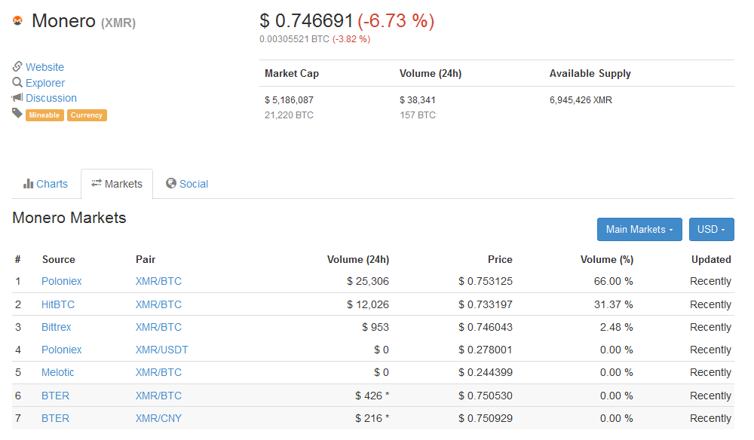Image resolution: width=754 pixels, height=440 pixels.
Task: Click the megaphone icon beside Discussion
Action: [17, 97]
